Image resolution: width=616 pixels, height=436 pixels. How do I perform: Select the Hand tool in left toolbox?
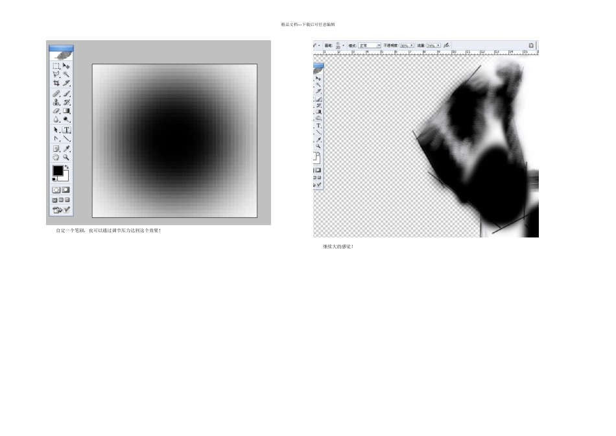point(56,157)
